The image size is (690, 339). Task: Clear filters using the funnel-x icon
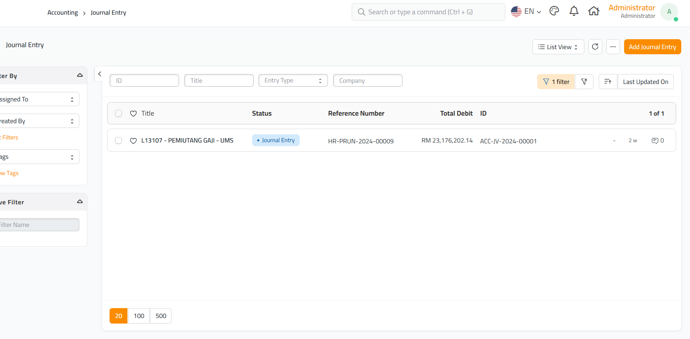click(x=584, y=82)
